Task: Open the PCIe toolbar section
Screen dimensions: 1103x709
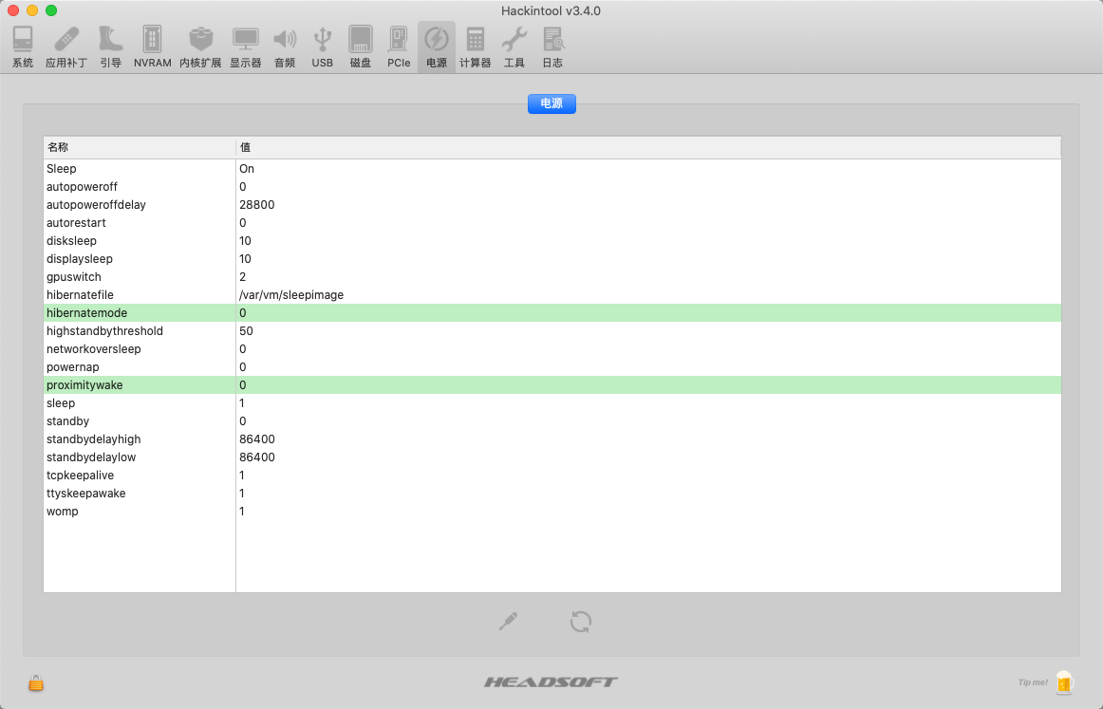Action: pos(398,47)
